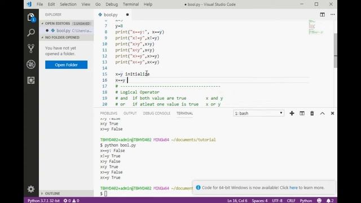
Task: Click the Split Editor icon
Action: [322, 15]
